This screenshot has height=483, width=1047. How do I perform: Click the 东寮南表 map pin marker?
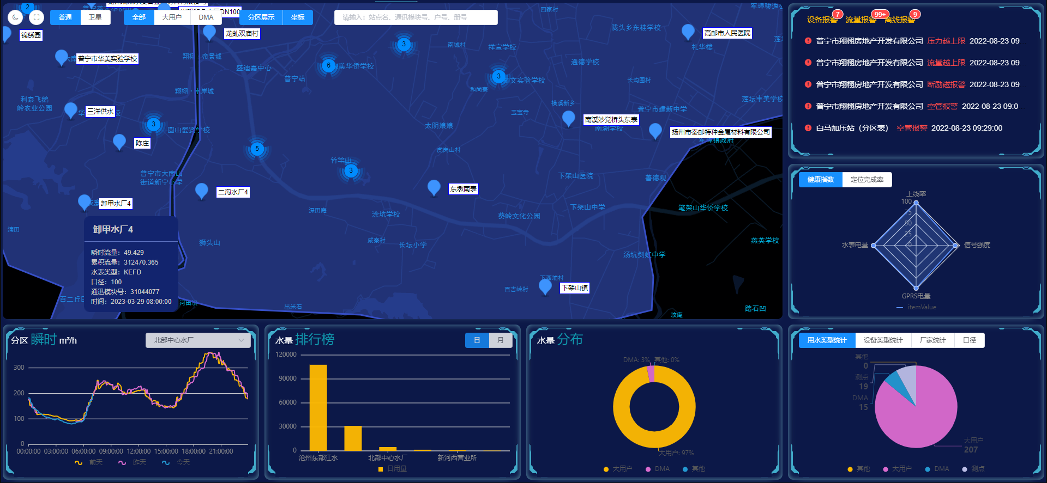click(434, 187)
